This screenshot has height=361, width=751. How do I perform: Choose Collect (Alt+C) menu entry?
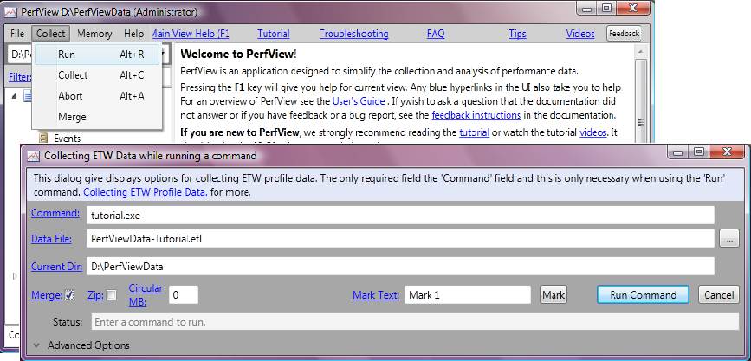click(97, 75)
